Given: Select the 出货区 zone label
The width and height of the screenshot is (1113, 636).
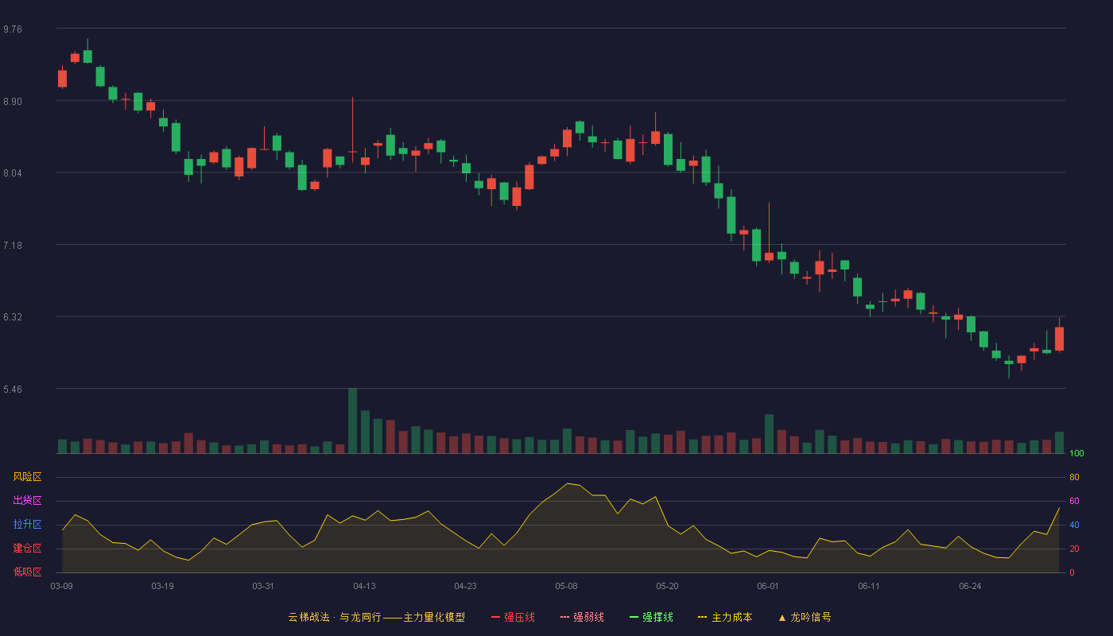Looking at the screenshot, I should pos(28,501).
